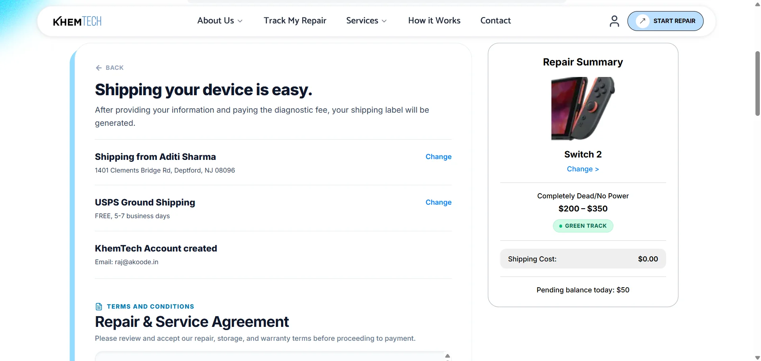This screenshot has height=361, width=761.
Task: Click the 'Repair Summary' heading
Action: [x=583, y=62]
